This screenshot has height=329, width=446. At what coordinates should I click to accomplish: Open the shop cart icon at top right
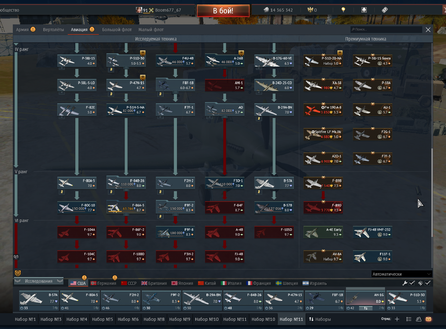pyautogui.click(x=444, y=10)
